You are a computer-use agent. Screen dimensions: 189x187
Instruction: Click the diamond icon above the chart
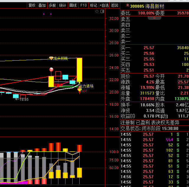[x=97, y=11]
